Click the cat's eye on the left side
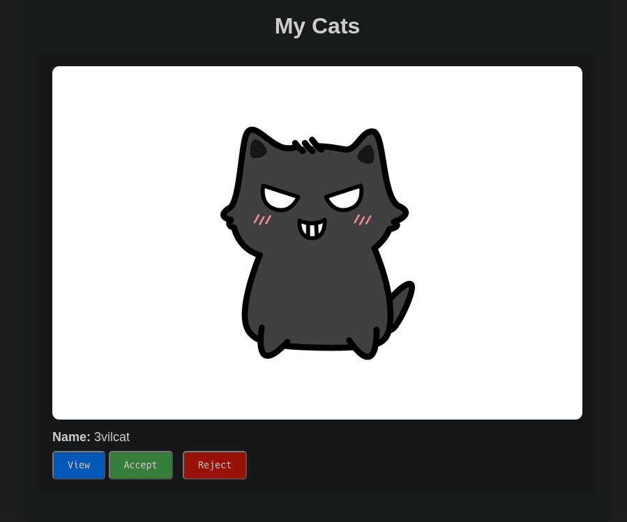Image resolution: width=627 pixels, height=522 pixels. (280, 198)
